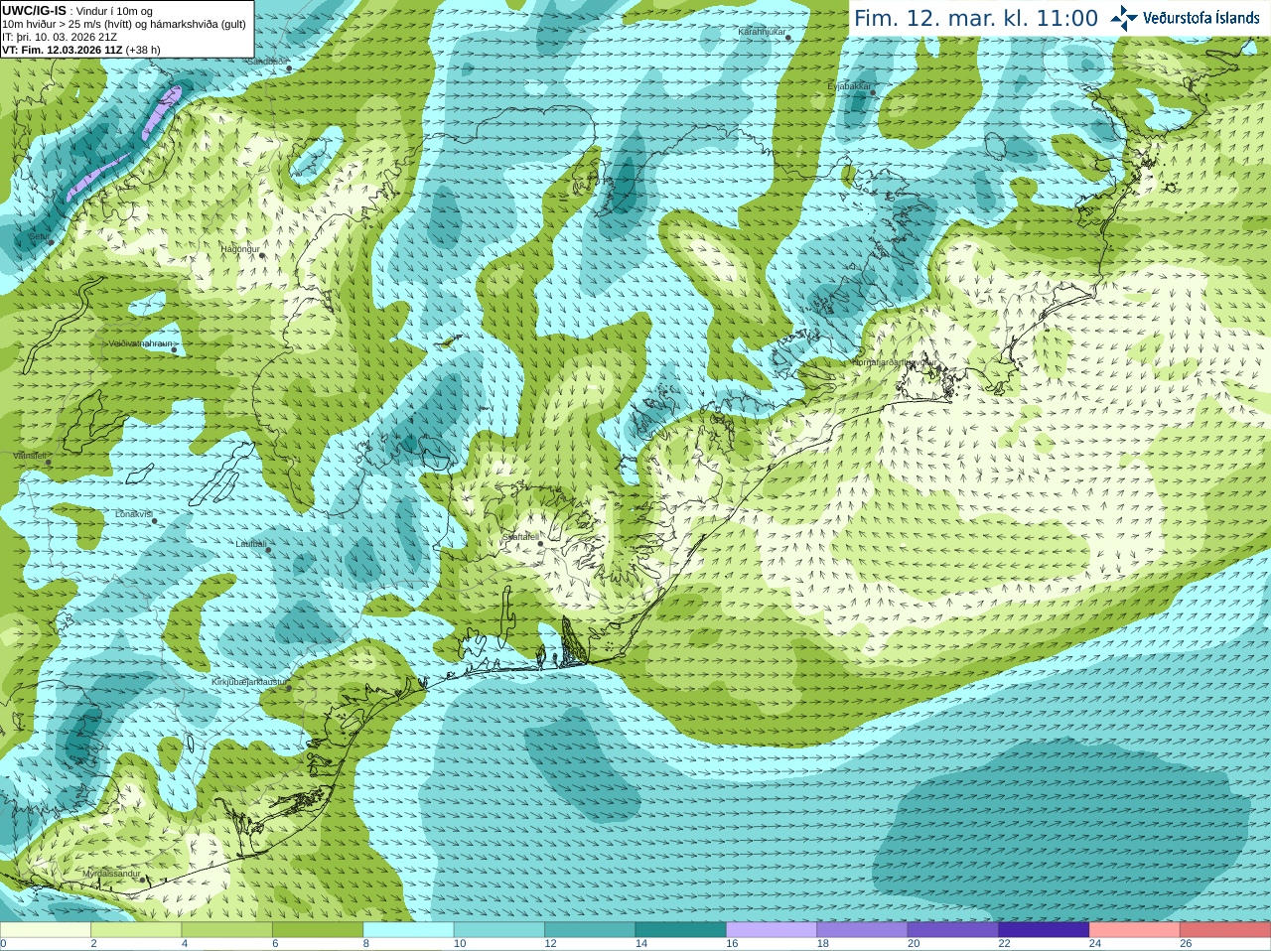The height and width of the screenshot is (951, 1271).
Task: Pick the 8–10 m/s pale cyan legend swatch
Action: (408, 930)
